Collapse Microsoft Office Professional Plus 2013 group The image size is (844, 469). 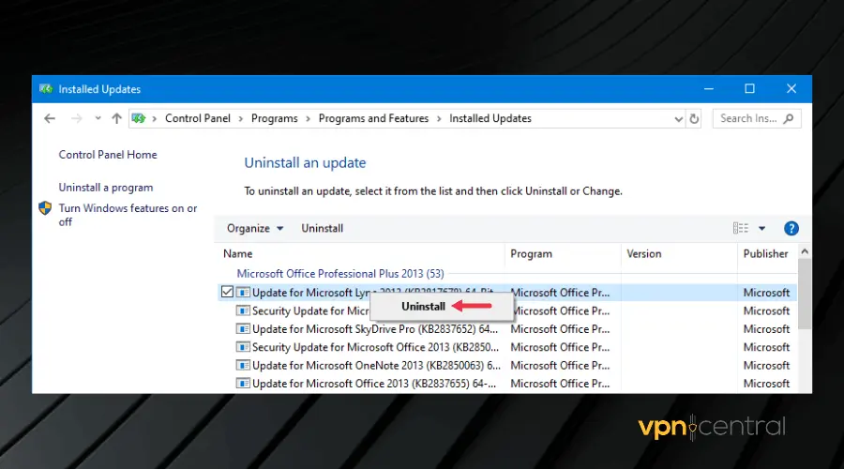point(340,274)
